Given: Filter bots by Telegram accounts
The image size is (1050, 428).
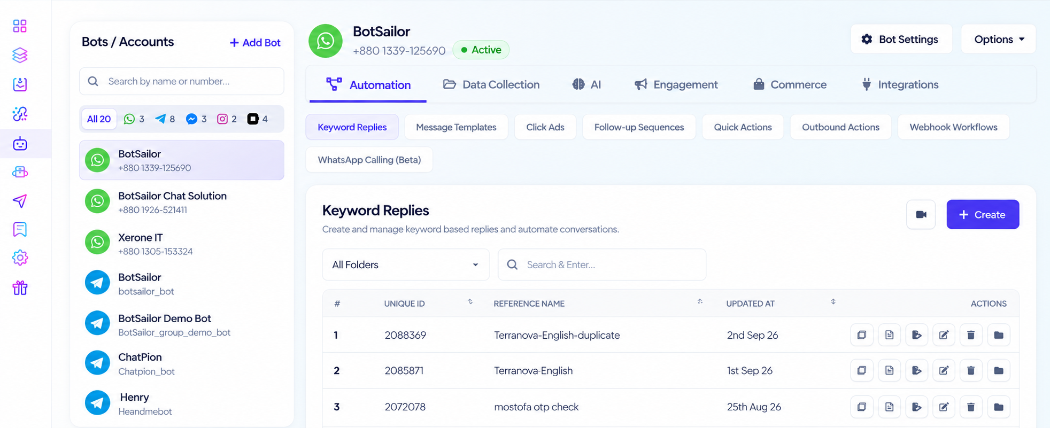Looking at the screenshot, I should pos(165,119).
